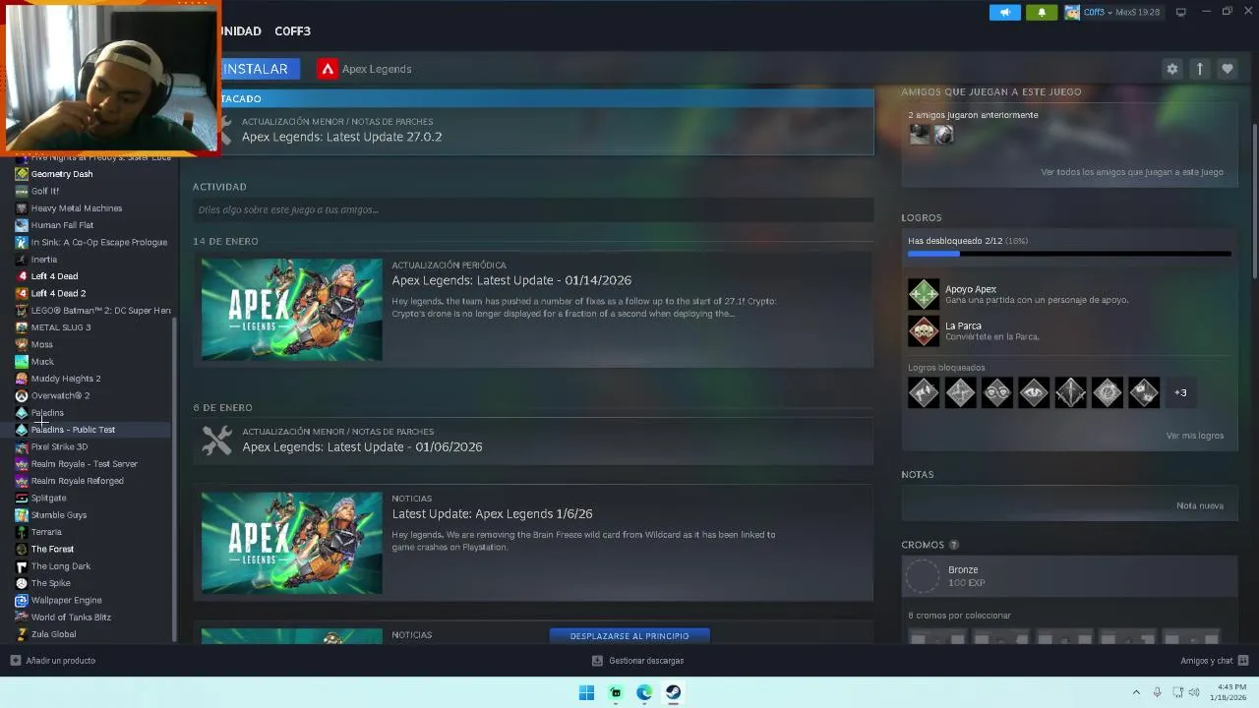This screenshot has width=1259, height=708.
Task: Open the Apoyo Apex achievement icon
Action: (x=924, y=294)
